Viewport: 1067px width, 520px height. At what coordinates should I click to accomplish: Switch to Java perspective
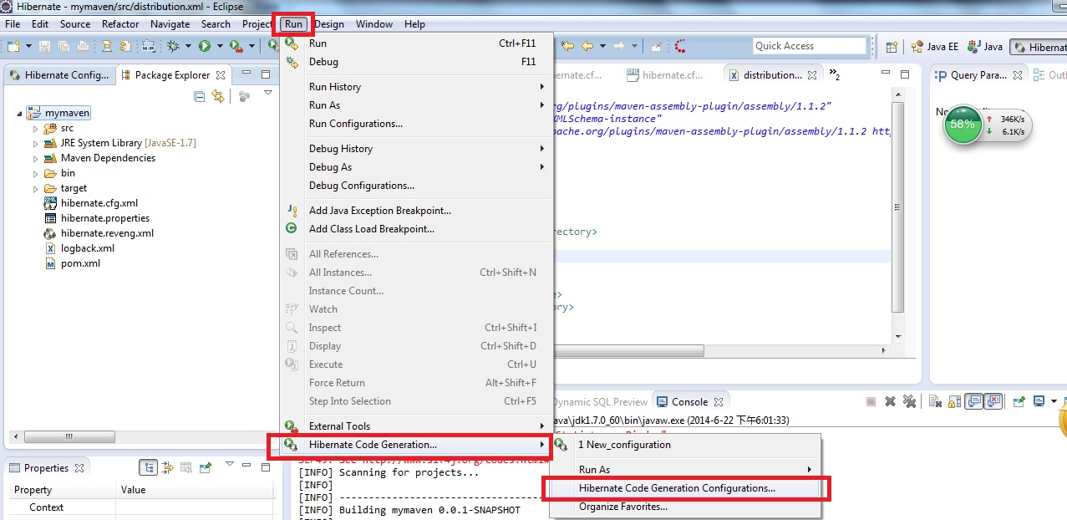tap(985, 47)
